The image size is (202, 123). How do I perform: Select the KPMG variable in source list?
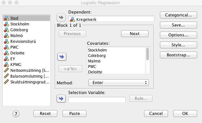pyautogui.click(x=27, y=65)
